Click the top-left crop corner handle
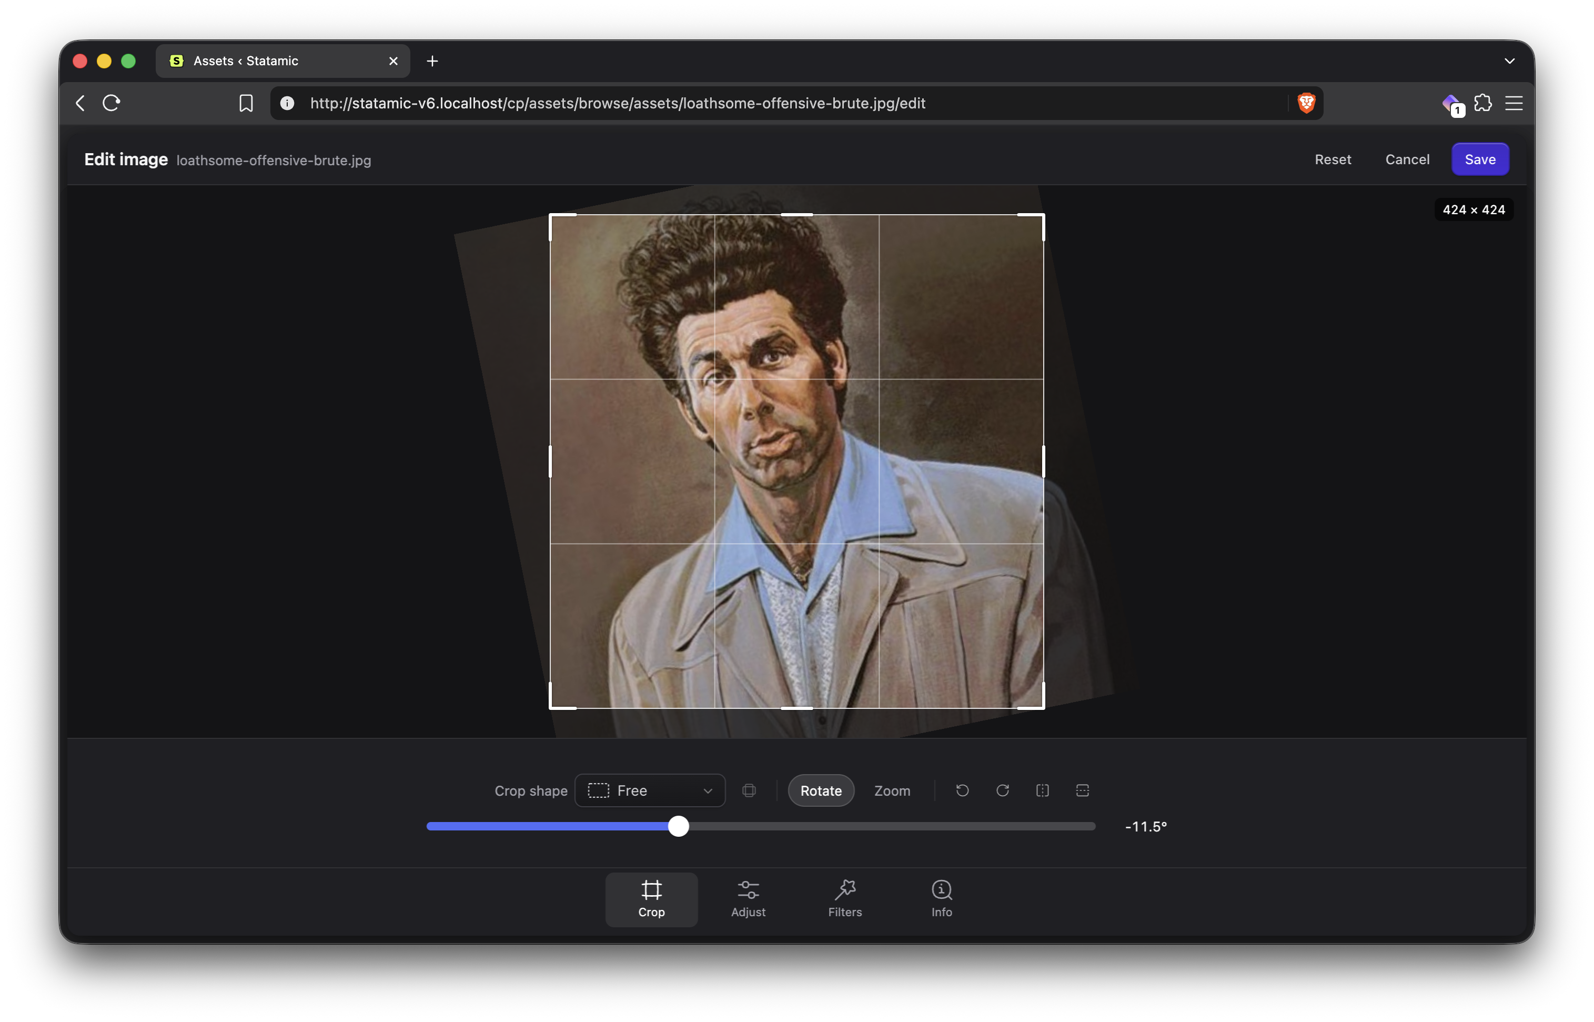The image size is (1594, 1022). 552,216
